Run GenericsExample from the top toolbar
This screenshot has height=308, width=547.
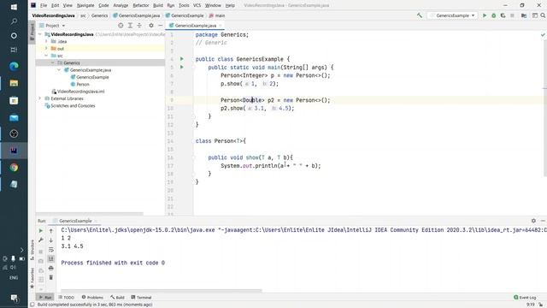485,15
